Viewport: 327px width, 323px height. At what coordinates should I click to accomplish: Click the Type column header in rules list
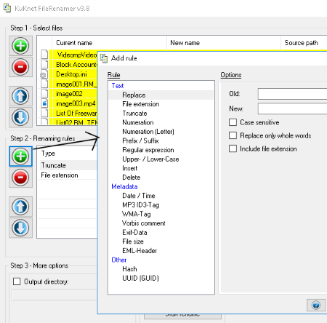pos(68,153)
